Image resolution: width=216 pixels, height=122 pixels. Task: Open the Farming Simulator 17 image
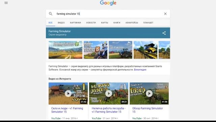pos(65,50)
